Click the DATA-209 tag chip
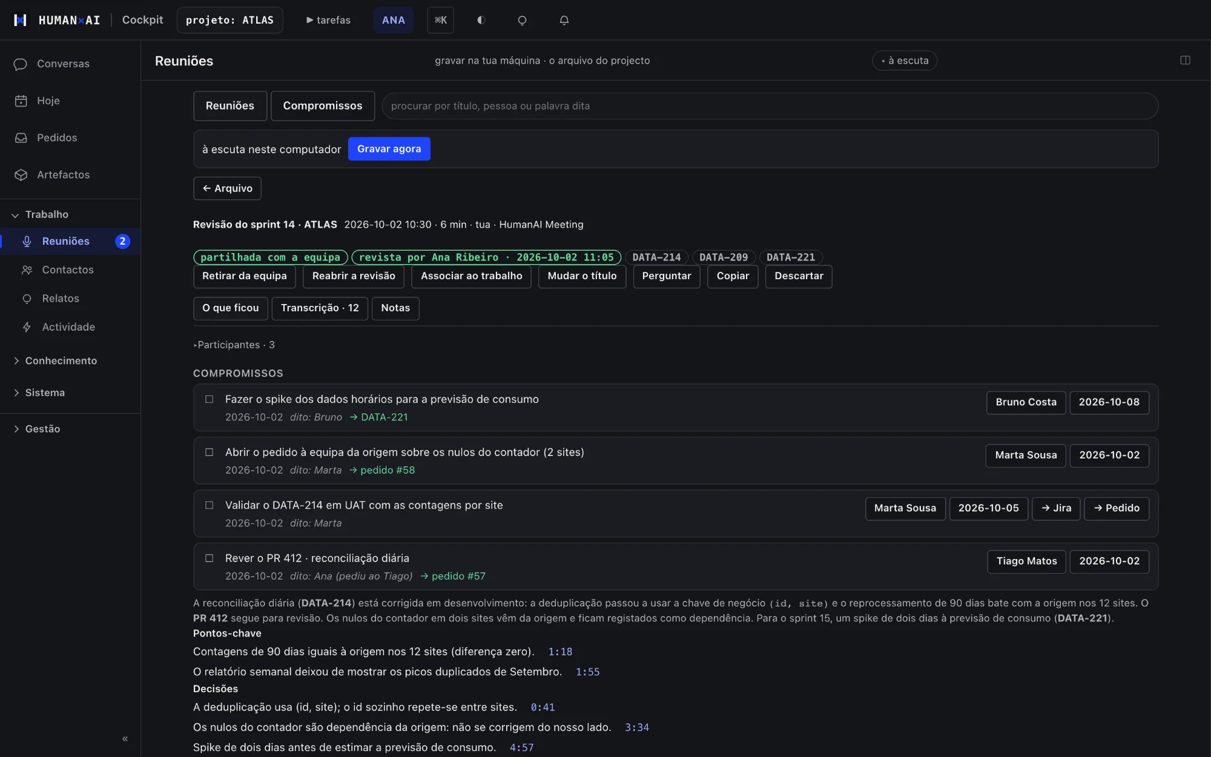 (x=724, y=257)
